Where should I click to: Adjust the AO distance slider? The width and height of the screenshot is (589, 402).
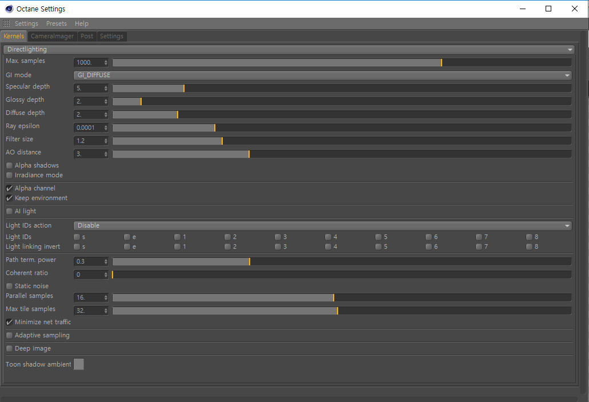coord(342,154)
